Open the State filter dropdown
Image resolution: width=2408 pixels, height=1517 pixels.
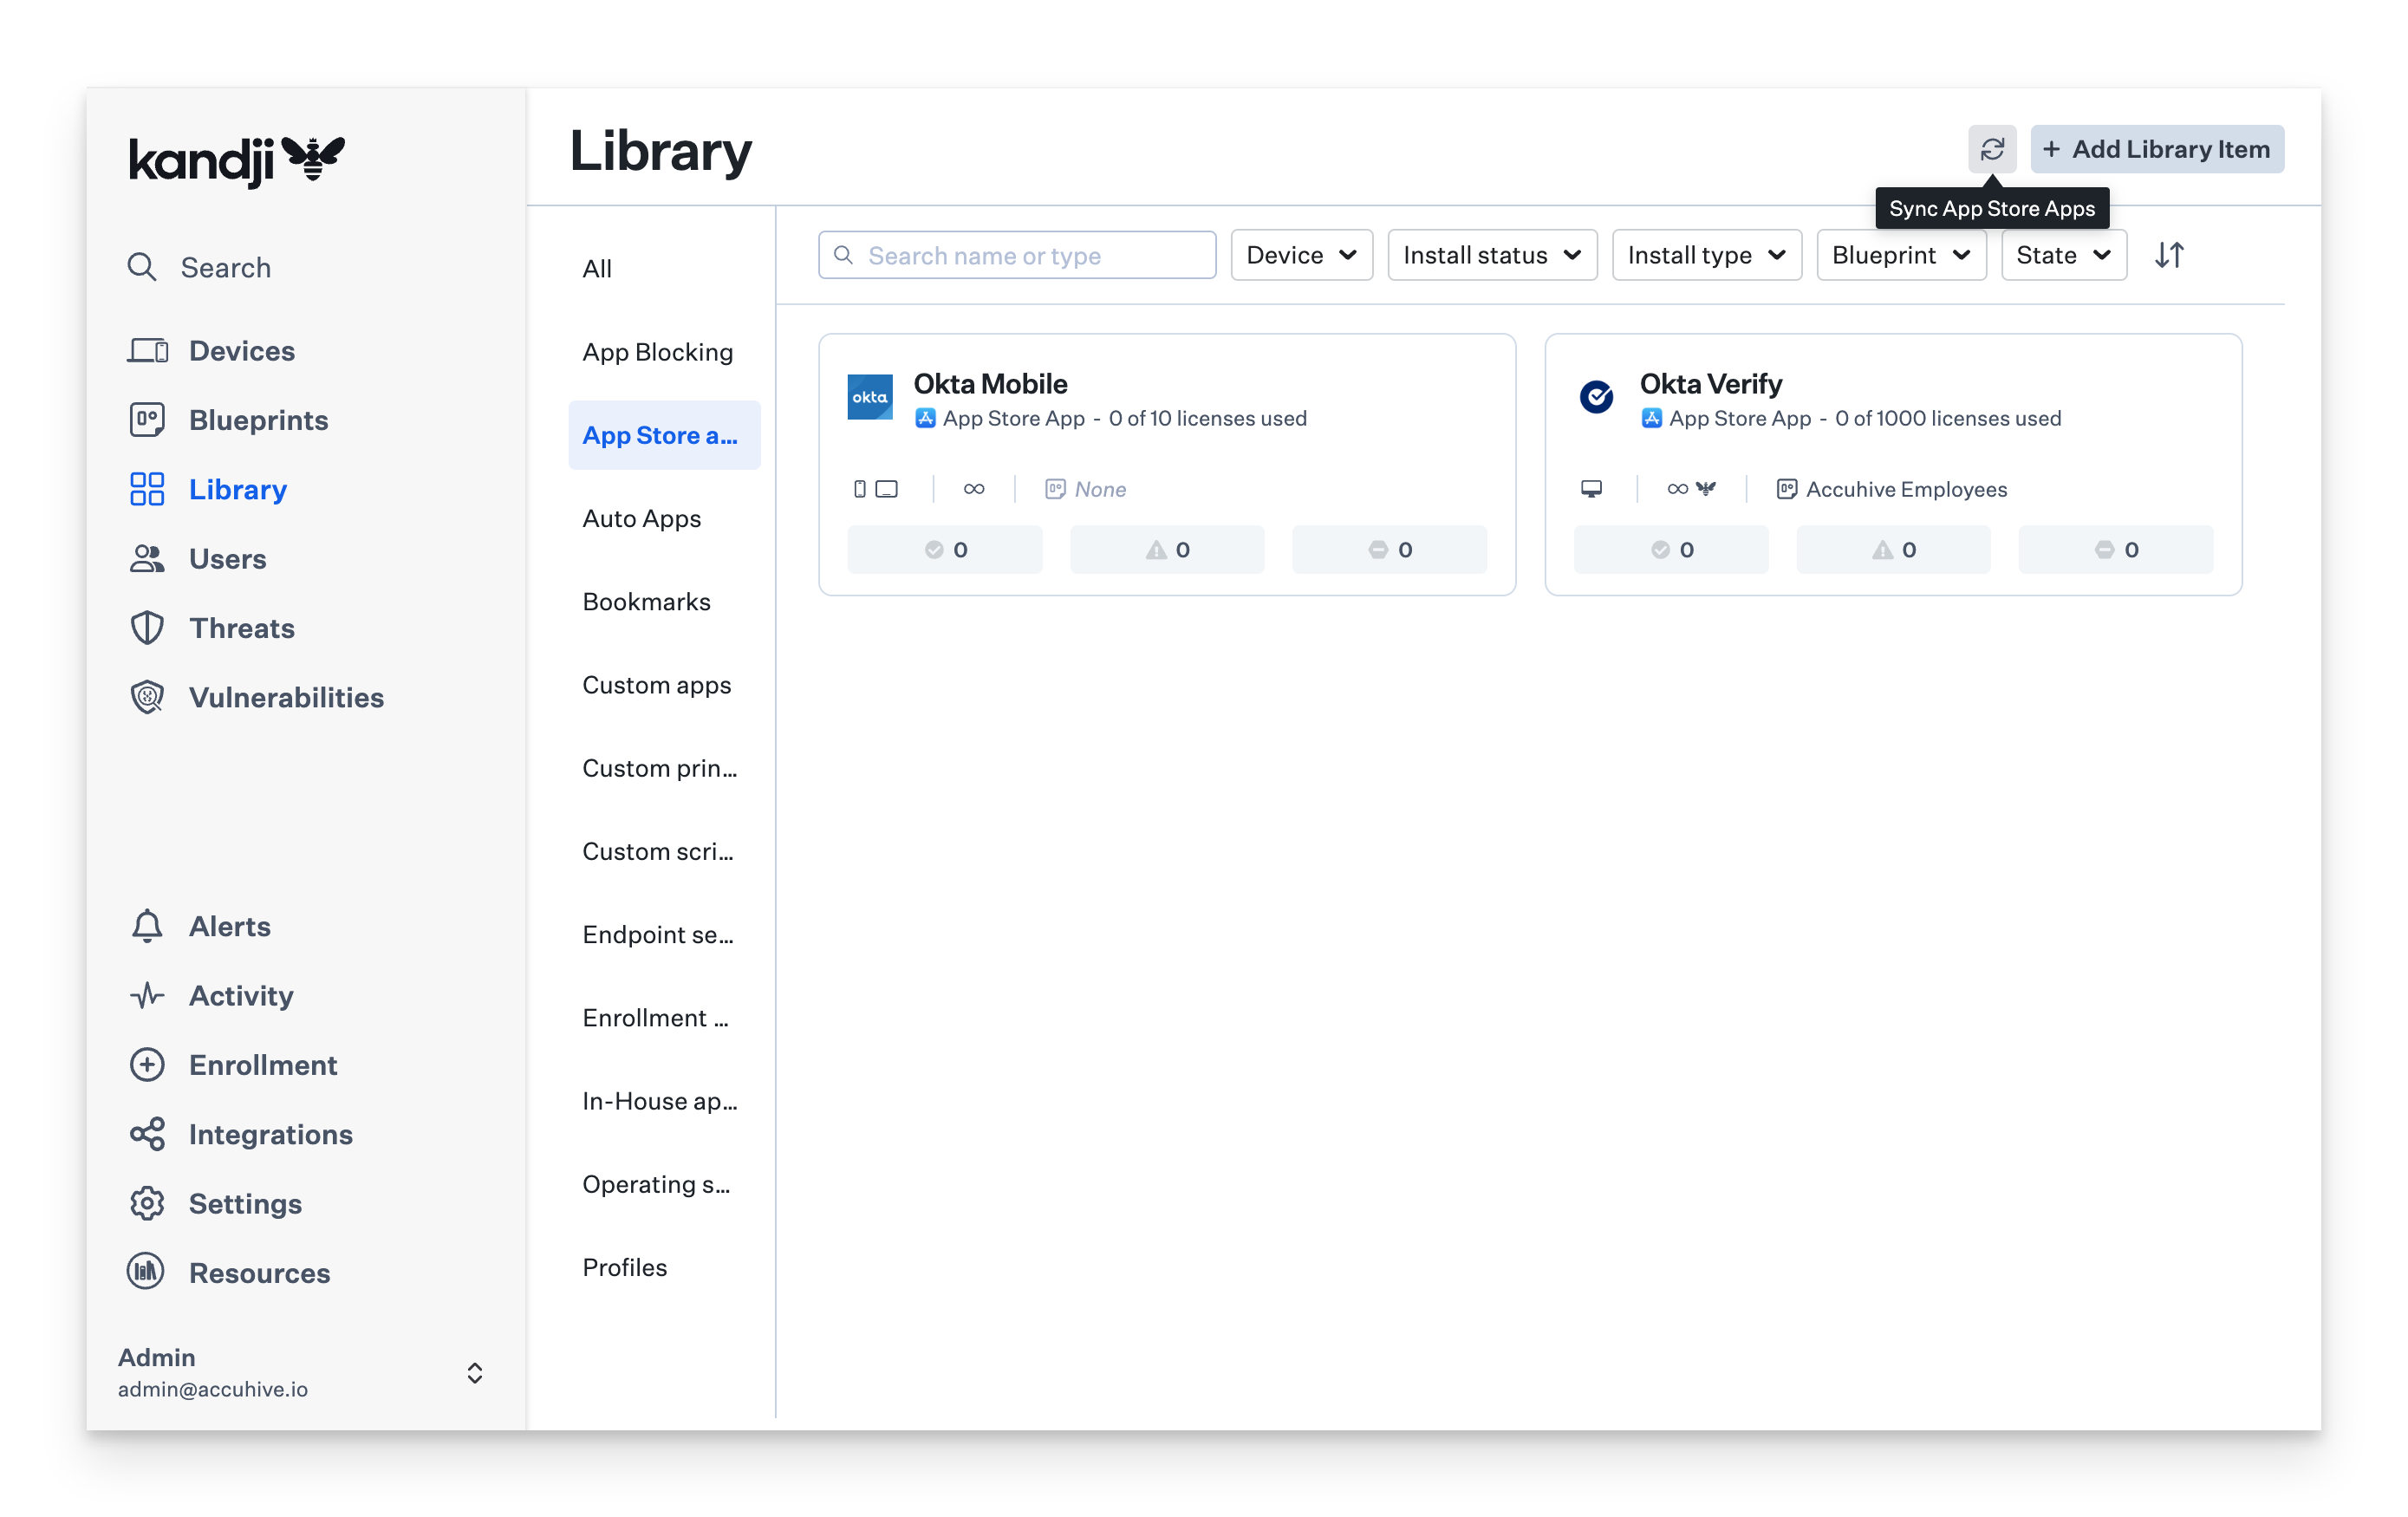pos(2063,255)
